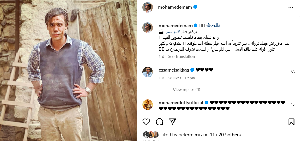The width and height of the screenshot is (300, 141).
Task: Open the Arabic alhamdulillah hashtag in the caption
Action: (x=213, y=26)
